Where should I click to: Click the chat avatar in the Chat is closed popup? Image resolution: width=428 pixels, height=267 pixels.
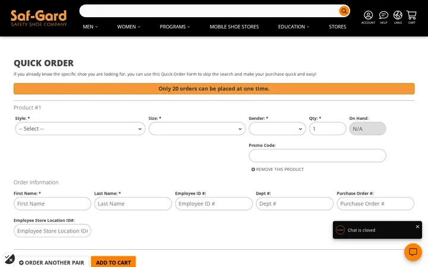pos(340,230)
